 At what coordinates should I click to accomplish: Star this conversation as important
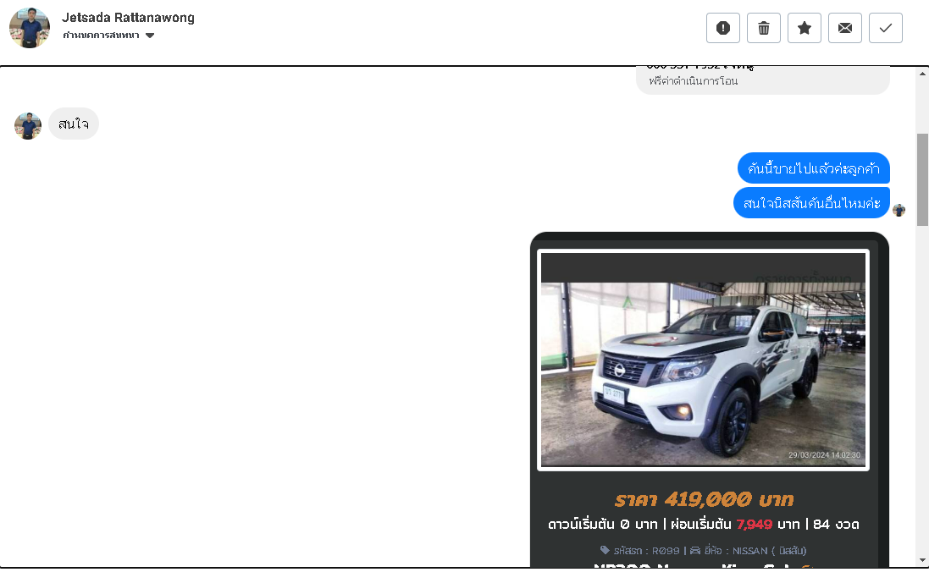click(x=804, y=28)
